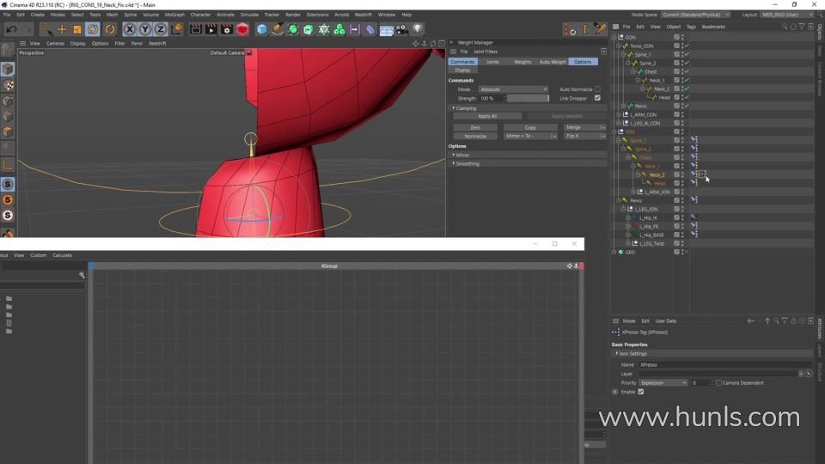Click the Strength 100 % field

(492, 98)
